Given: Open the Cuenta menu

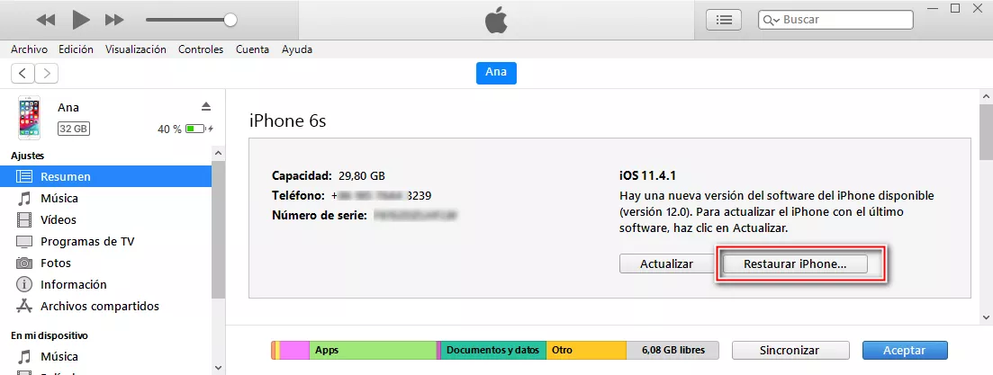Looking at the screenshot, I should (252, 49).
